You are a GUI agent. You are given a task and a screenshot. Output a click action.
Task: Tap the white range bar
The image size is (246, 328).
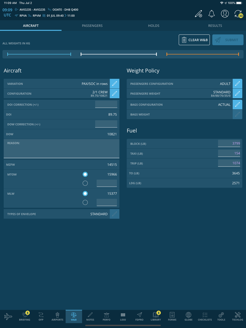pos(119,54)
